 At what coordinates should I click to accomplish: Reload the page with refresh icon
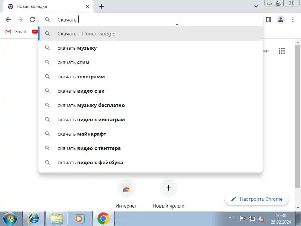coord(32,20)
